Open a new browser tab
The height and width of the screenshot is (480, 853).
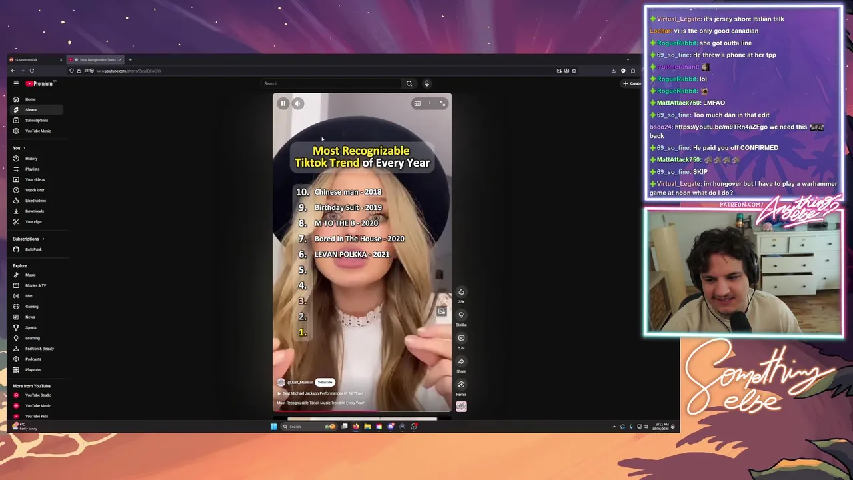pyautogui.click(x=130, y=60)
